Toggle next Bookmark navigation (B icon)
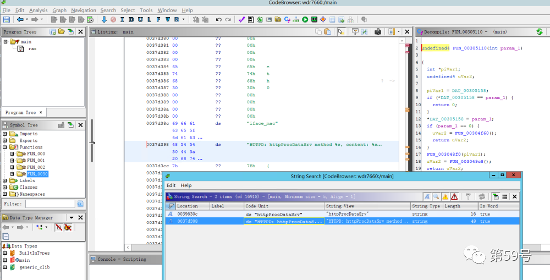Screen dimensions: 550x280 coord(177,20)
